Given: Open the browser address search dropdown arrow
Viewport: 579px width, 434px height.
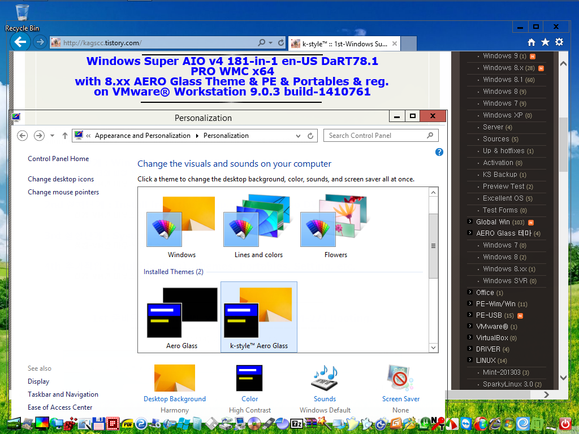Looking at the screenshot, I should pos(271,43).
